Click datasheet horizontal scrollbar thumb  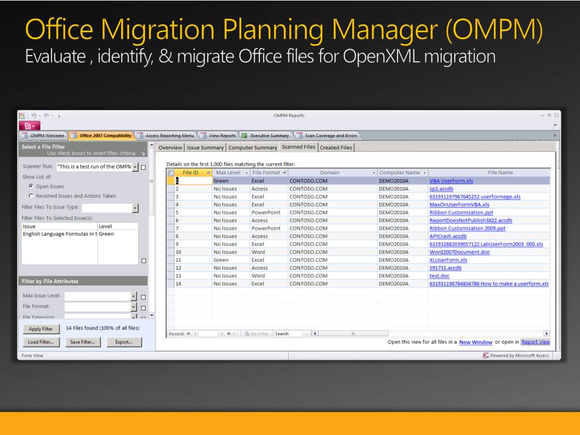tap(353, 334)
